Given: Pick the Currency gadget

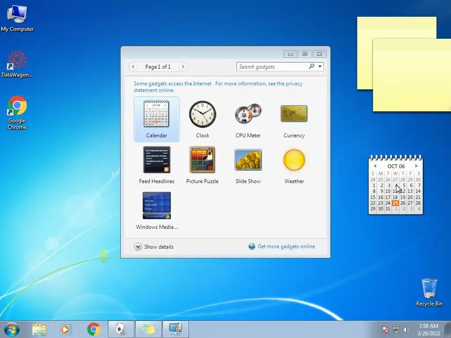Looking at the screenshot, I should coord(294,119).
